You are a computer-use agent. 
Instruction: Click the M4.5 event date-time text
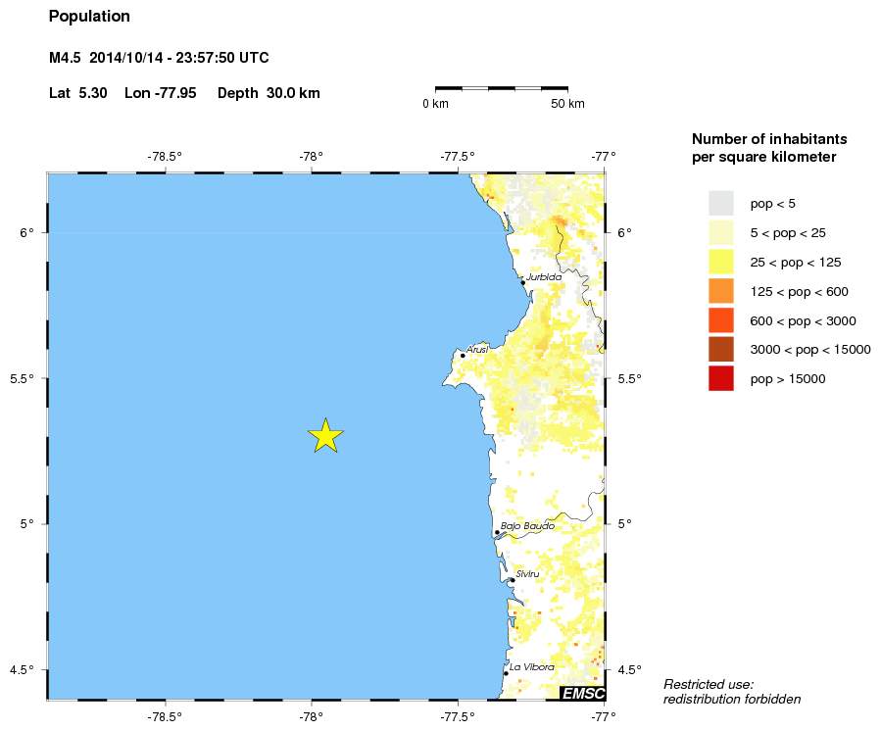click(x=159, y=59)
